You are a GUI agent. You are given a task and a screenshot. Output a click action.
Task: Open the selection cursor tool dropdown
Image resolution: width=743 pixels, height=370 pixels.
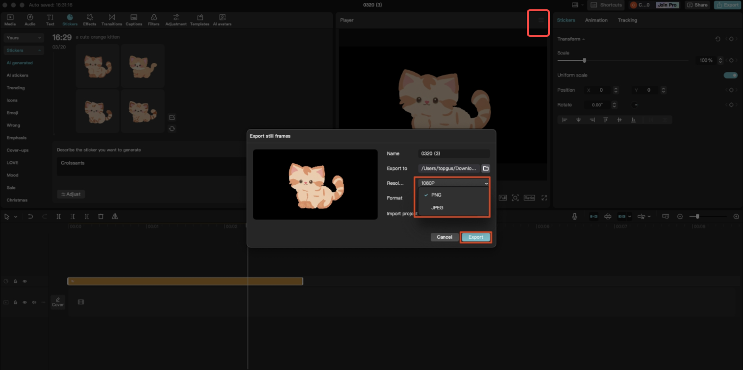pos(16,217)
